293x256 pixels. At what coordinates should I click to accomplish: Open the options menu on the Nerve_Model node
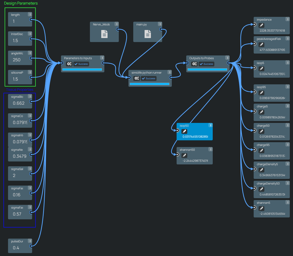point(117,24)
